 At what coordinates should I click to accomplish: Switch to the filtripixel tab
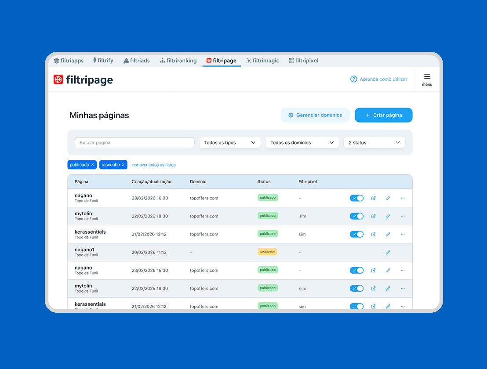click(303, 61)
